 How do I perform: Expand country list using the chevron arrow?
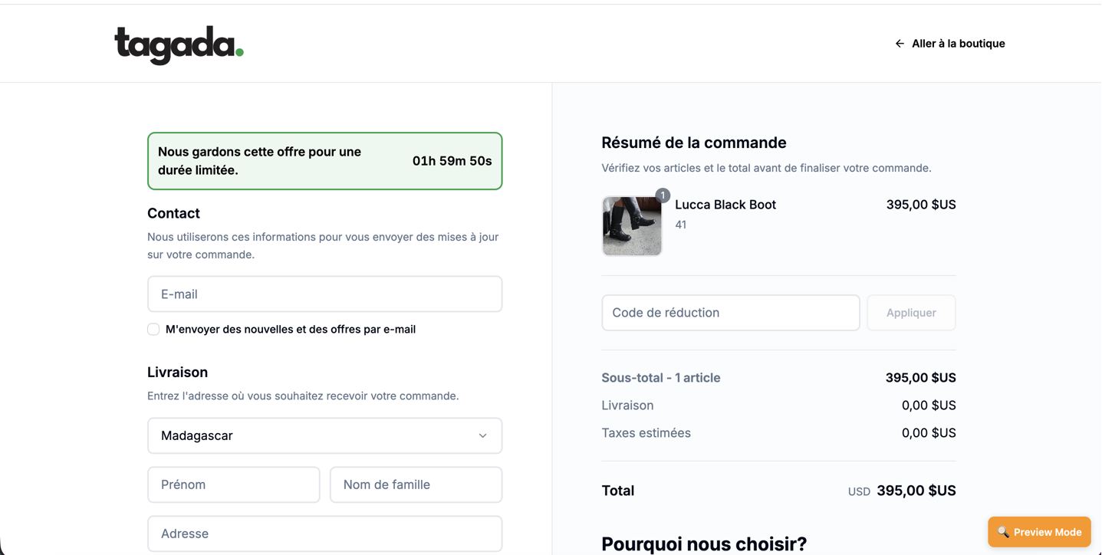point(482,435)
